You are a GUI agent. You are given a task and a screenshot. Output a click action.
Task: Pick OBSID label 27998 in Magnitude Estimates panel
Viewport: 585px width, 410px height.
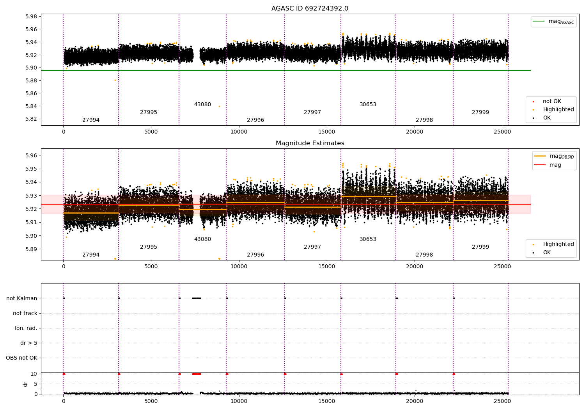(424, 255)
